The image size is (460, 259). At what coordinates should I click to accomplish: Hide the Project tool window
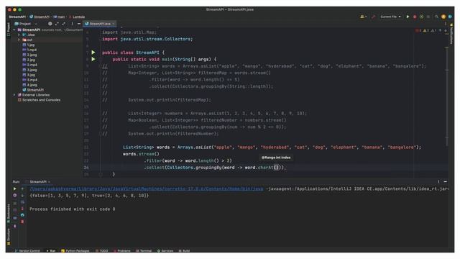point(79,24)
